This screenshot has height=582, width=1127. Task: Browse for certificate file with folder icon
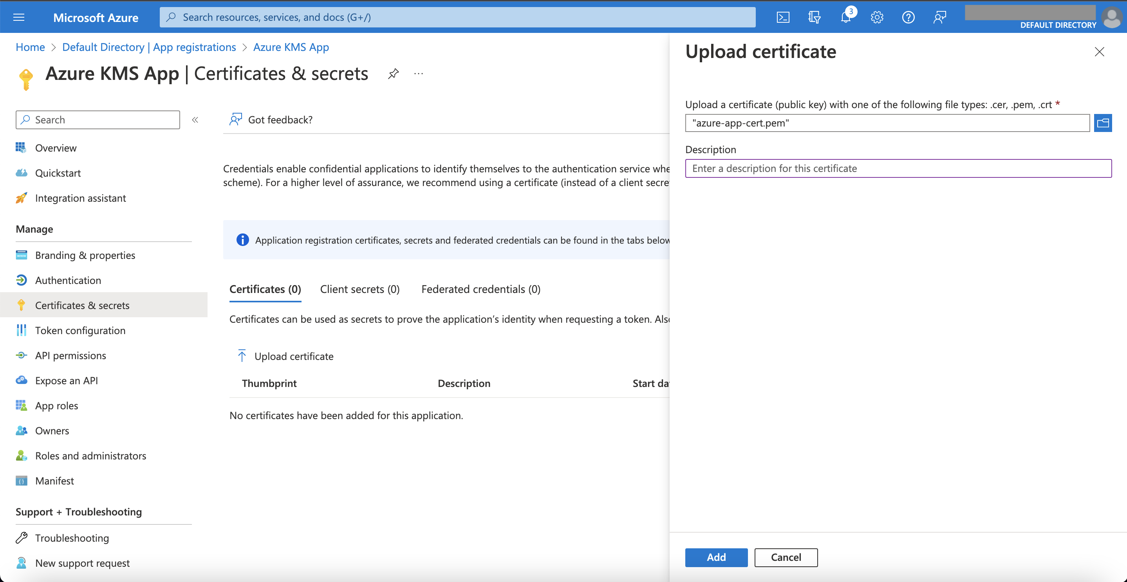(1102, 123)
